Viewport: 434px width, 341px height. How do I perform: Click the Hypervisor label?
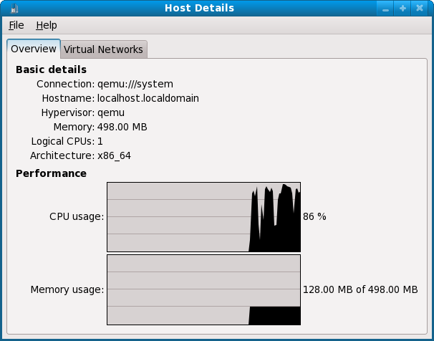click(x=68, y=113)
